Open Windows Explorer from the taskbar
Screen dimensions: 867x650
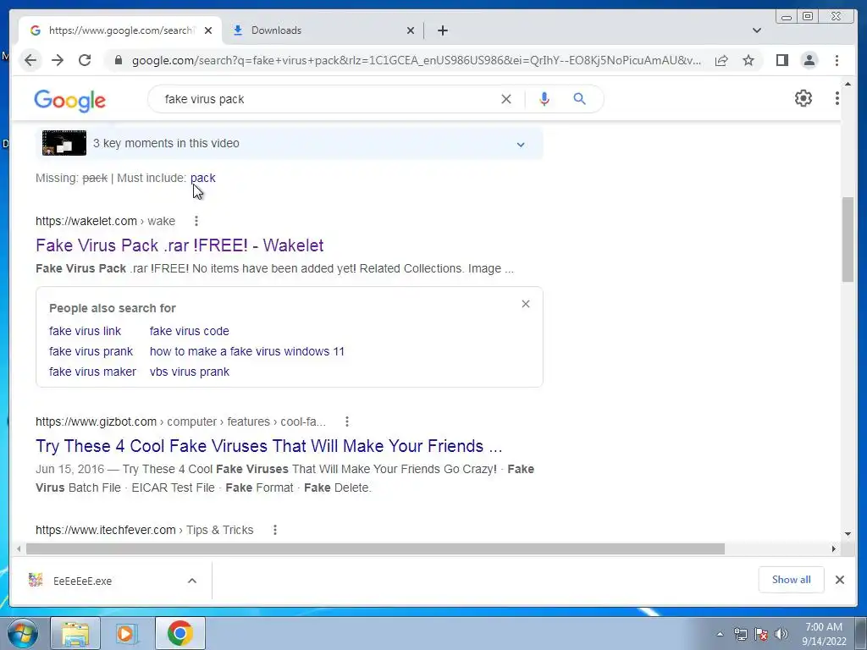[75, 633]
